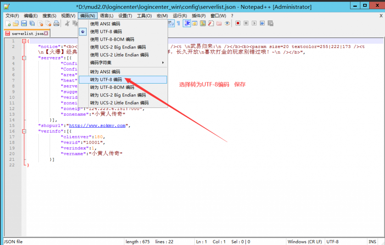Create a new file with the New toolbar icon
The width and height of the screenshot is (385, 245).
tap(8, 23)
